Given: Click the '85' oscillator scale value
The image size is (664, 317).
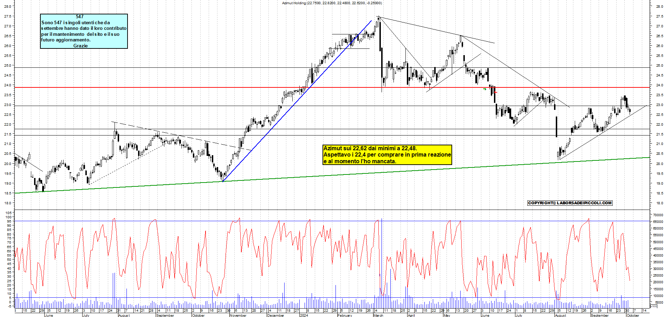Looking at the screenshot, I should point(9,230).
